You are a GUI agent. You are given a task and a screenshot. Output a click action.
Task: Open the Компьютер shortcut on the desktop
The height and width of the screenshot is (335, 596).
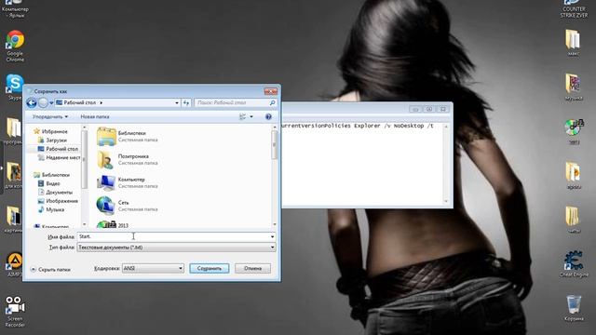pyautogui.click(x=15, y=9)
